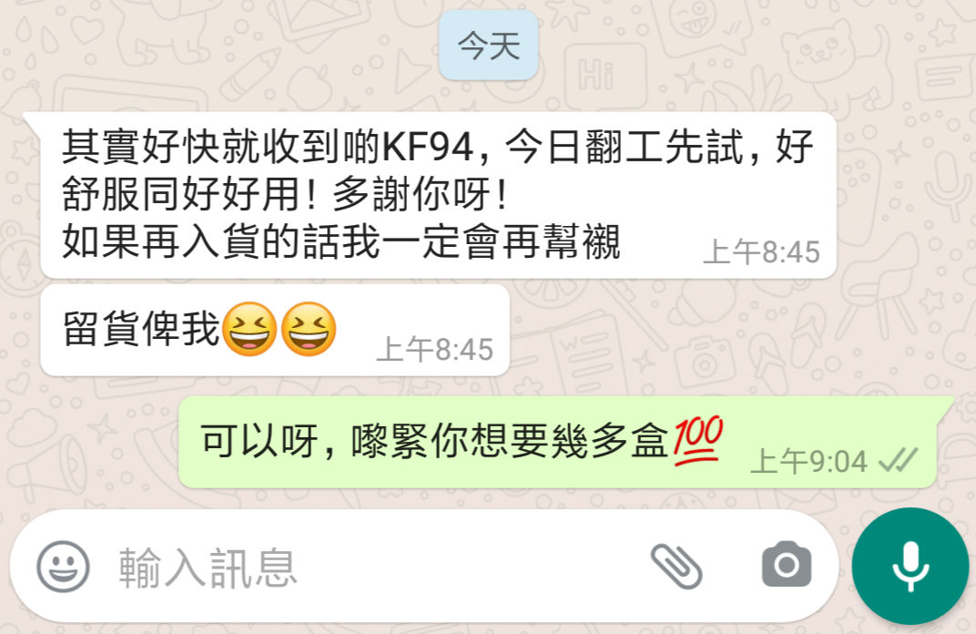Open the camera from the message bar
The height and width of the screenshot is (634, 976).
[x=787, y=564]
